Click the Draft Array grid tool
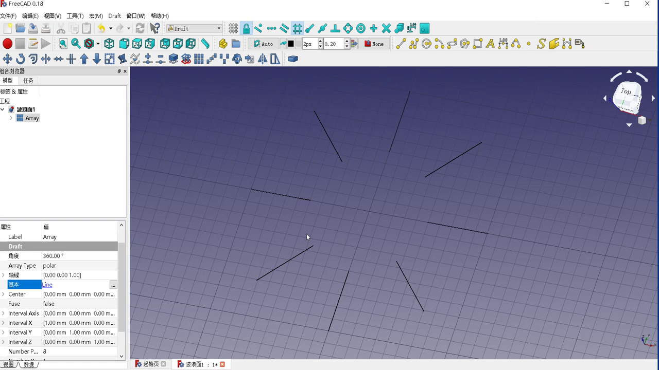The width and height of the screenshot is (659, 370). [199, 59]
